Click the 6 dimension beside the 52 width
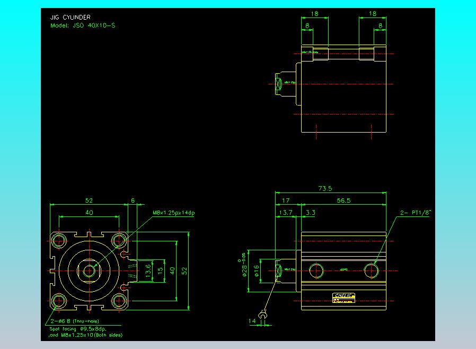 [x=133, y=200]
